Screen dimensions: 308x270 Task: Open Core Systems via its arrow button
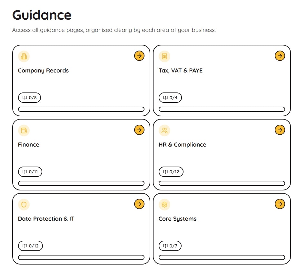pos(280,204)
